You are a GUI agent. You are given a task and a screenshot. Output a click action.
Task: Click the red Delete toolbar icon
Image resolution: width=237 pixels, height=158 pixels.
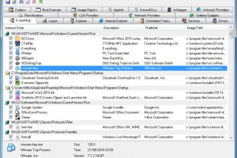[x=34, y=2]
